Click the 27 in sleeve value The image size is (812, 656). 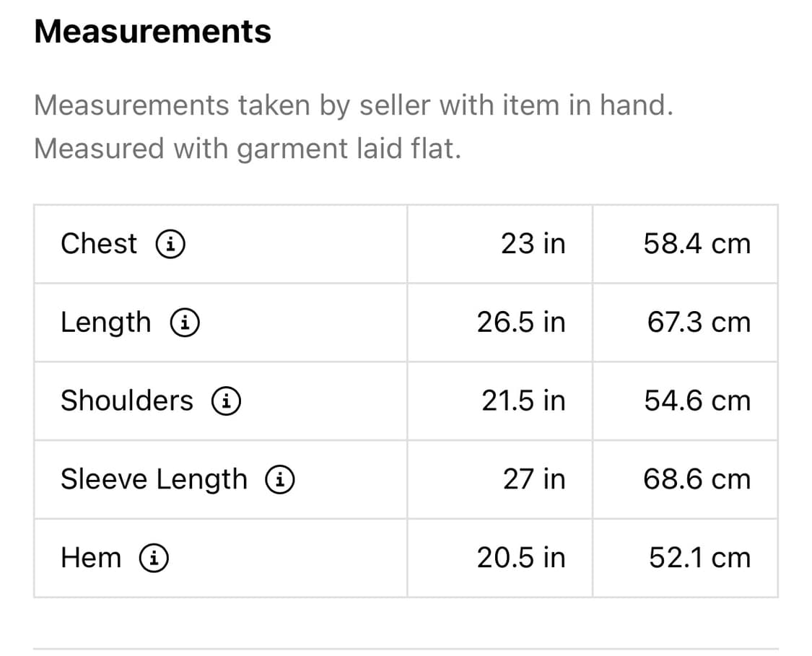tap(534, 479)
